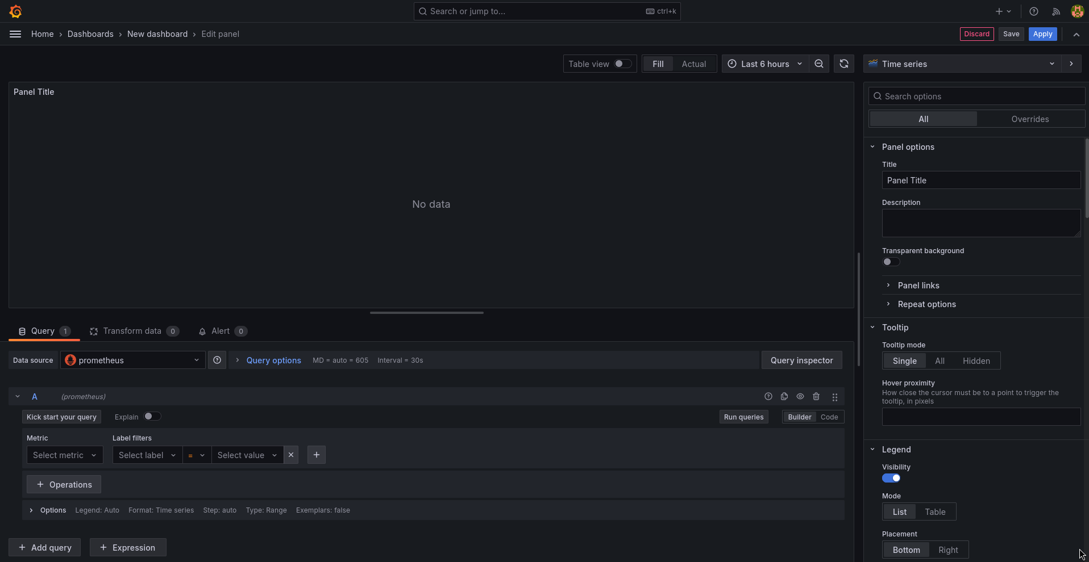Open the Select metric dropdown

pos(65,455)
